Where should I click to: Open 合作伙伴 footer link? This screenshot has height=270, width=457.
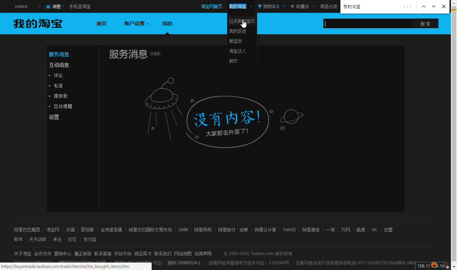click(43, 254)
